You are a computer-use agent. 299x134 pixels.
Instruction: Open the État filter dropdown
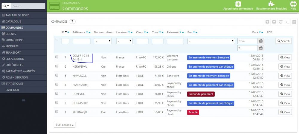(x=211, y=41)
